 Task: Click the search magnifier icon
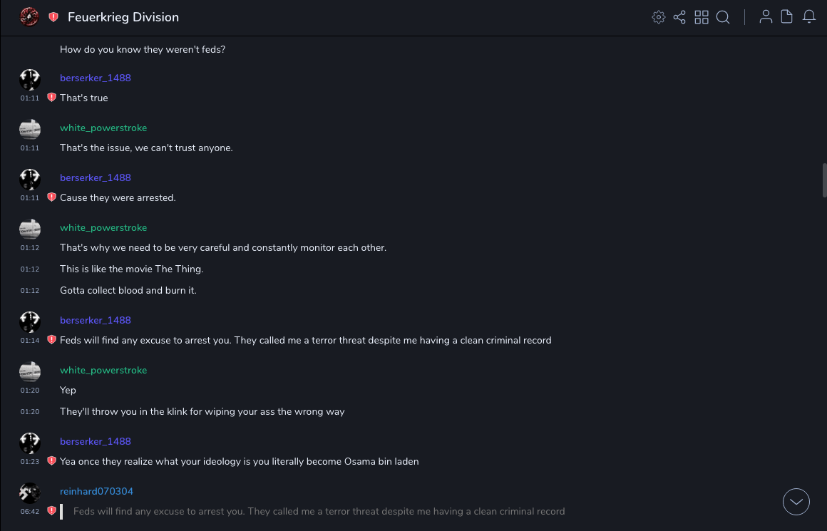pyautogui.click(x=723, y=17)
